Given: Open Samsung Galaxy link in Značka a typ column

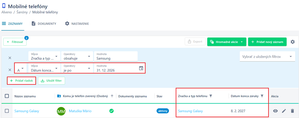Looking at the screenshot, I should click(190, 111).
